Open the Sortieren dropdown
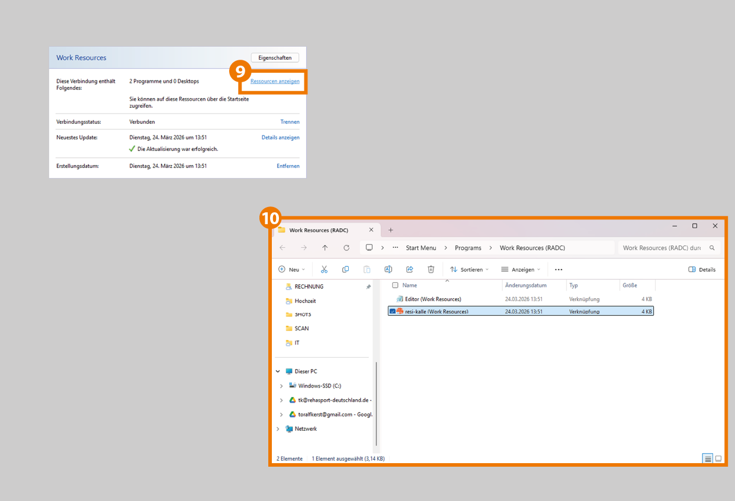The image size is (735, 501). (470, 270)
